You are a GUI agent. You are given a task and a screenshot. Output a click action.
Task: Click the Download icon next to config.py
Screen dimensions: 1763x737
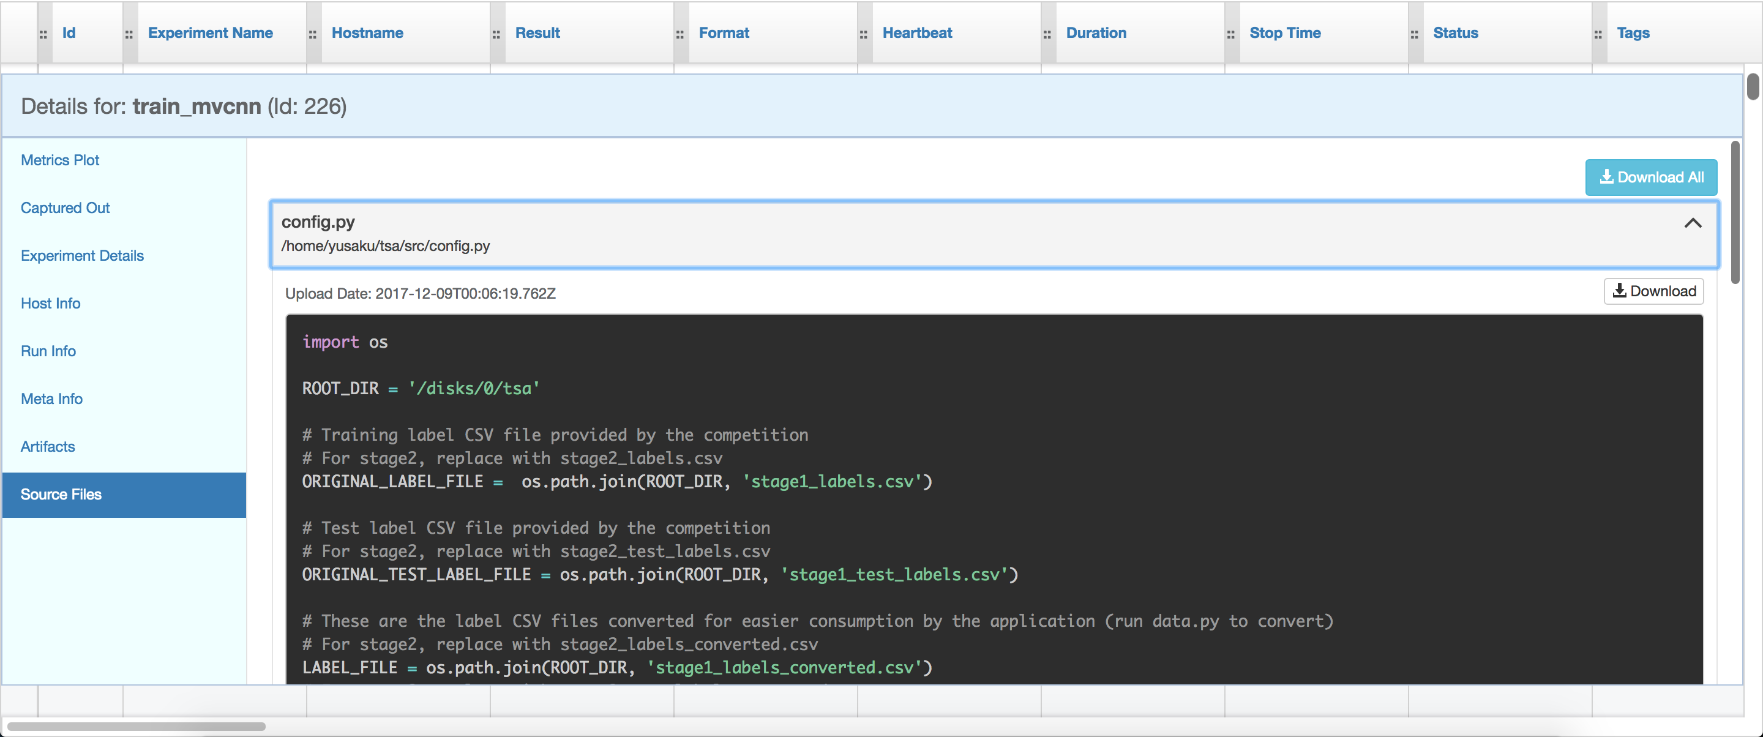point(1620,291)
